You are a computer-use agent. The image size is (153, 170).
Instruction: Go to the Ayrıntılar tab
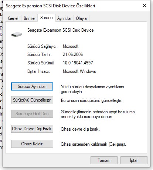pyautogui.click(x=64, y=18)
